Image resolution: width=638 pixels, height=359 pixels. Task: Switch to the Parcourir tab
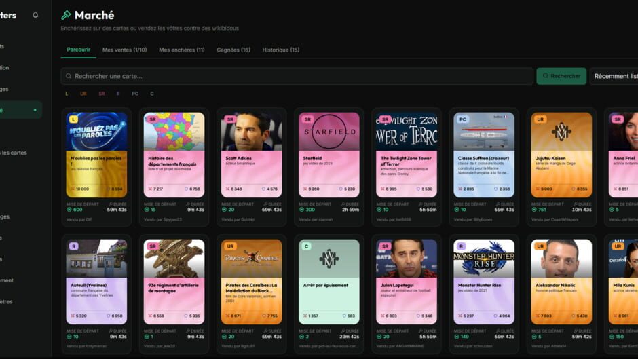pos(79,50)
